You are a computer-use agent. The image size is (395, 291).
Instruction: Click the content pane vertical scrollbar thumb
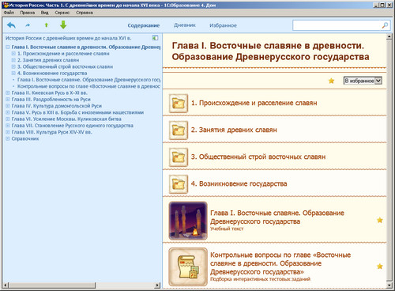[x=389, y=161]
